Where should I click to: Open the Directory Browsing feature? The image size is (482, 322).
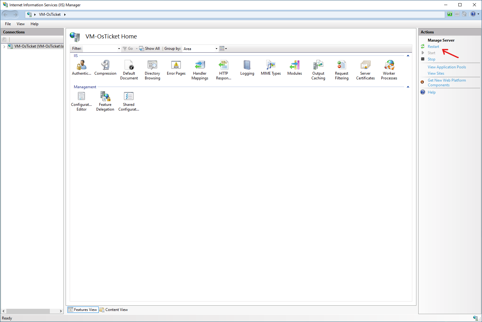(152, 70)
